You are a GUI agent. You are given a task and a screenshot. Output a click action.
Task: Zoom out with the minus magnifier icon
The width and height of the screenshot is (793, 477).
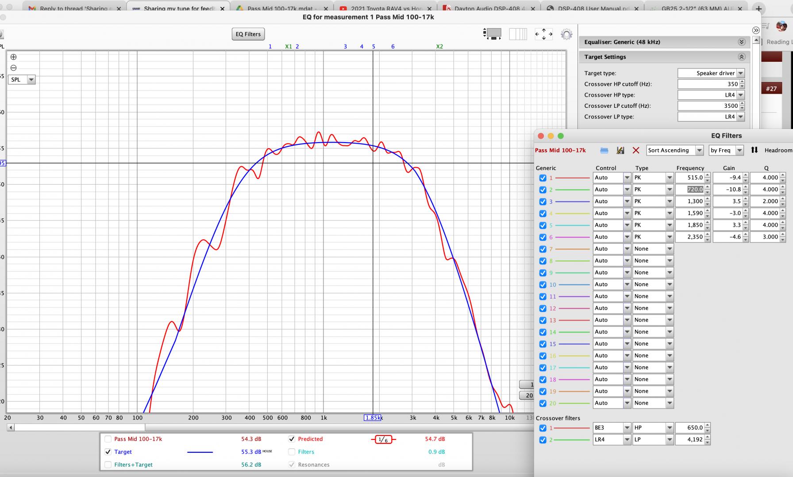[x=13, y=68]
